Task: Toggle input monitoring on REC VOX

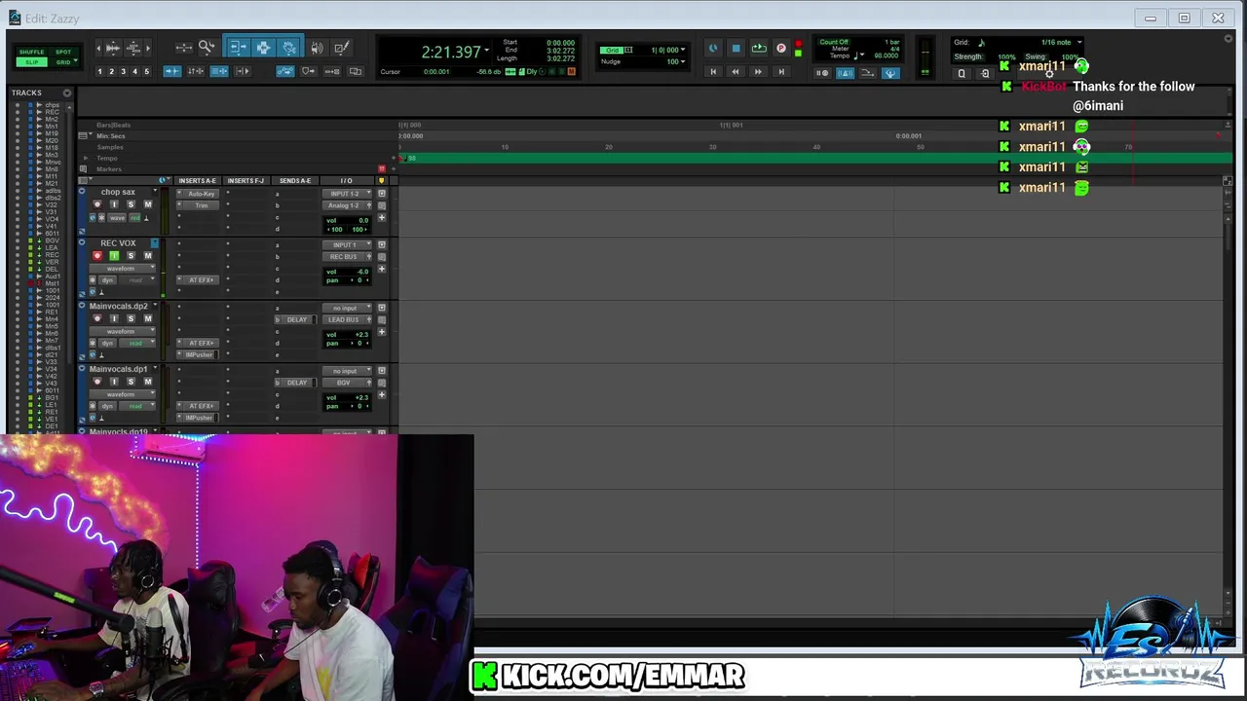Action: (114, 256)
